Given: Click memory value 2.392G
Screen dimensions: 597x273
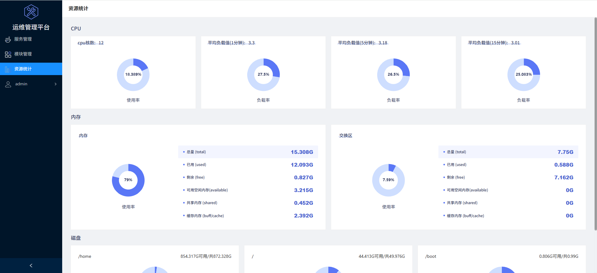Looking at the screenshot, I should click(x=303, y=216).
